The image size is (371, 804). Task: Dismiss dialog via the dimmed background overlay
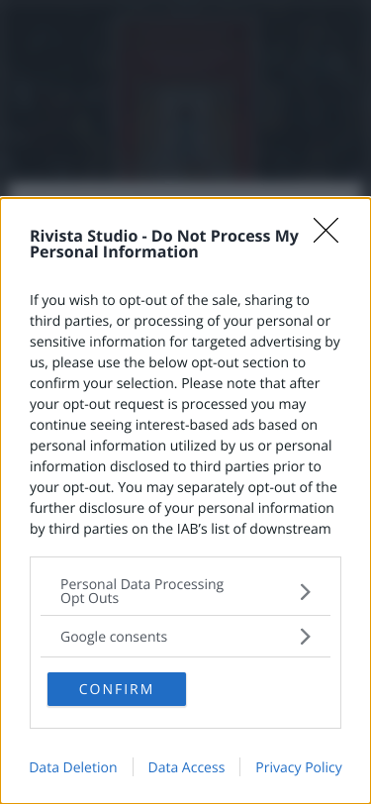coord(186,92)
